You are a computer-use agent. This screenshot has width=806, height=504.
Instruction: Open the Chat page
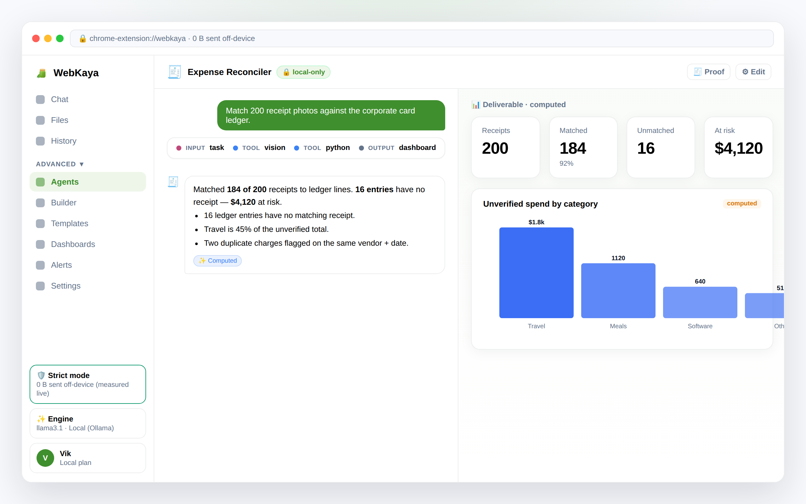click(88, 99)
